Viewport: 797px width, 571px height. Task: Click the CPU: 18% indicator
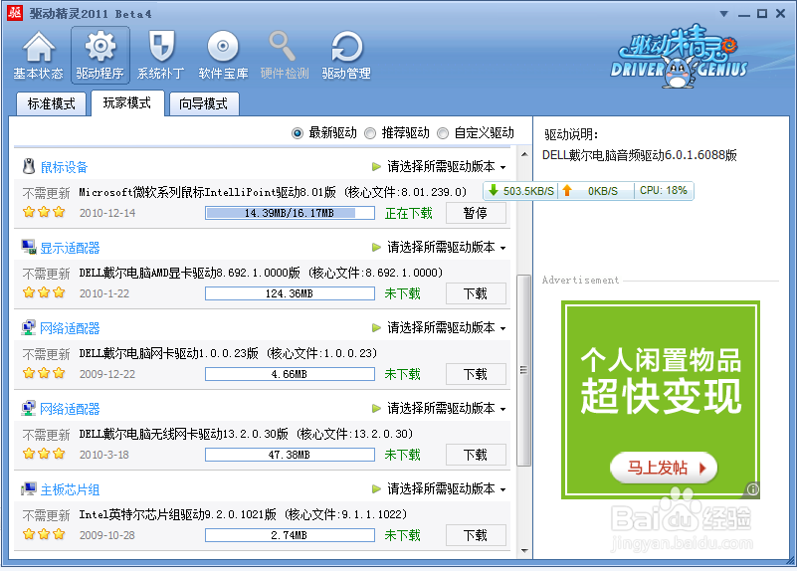pos(664,191)
